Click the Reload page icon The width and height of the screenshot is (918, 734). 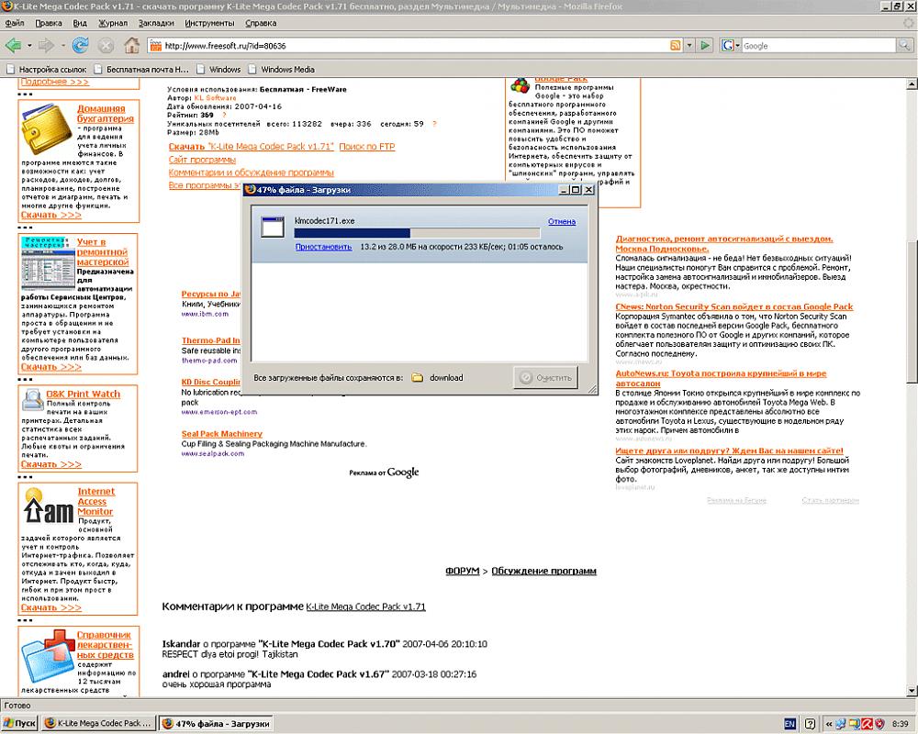(80, 45)
